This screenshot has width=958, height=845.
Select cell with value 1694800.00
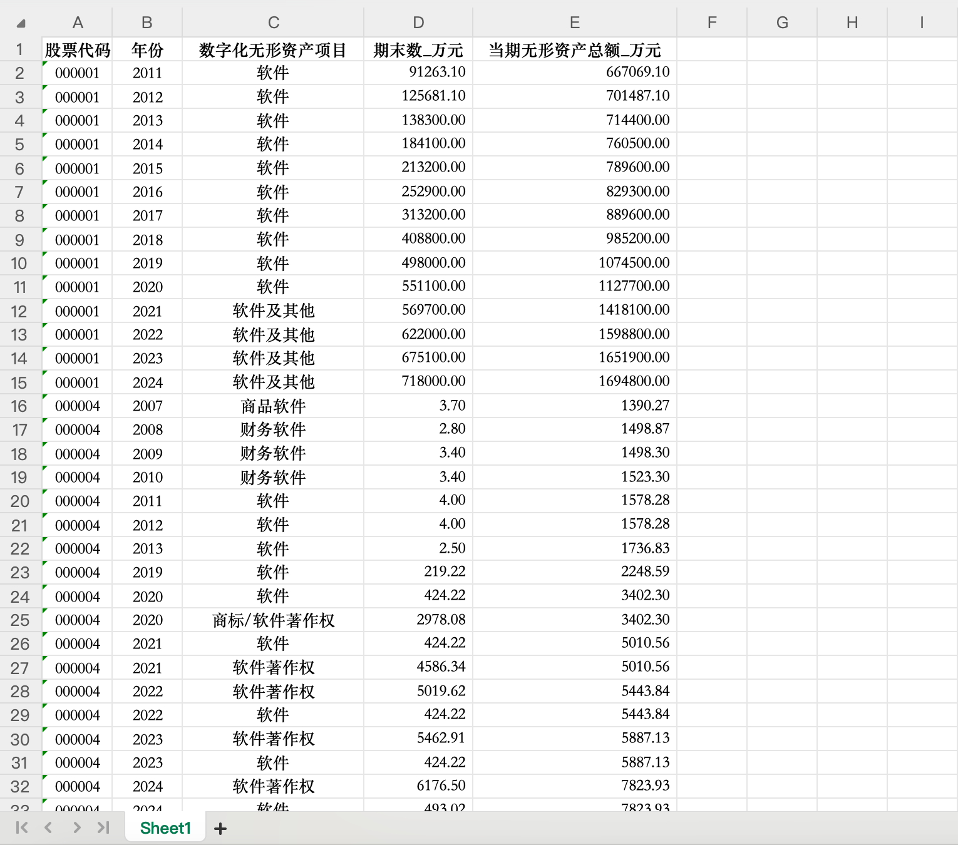(575, 382)
